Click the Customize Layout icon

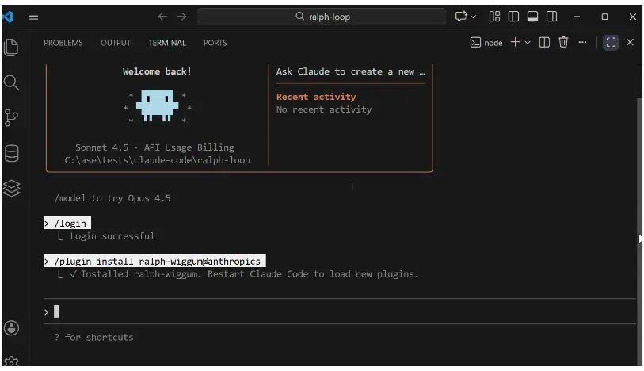point(494,17)
